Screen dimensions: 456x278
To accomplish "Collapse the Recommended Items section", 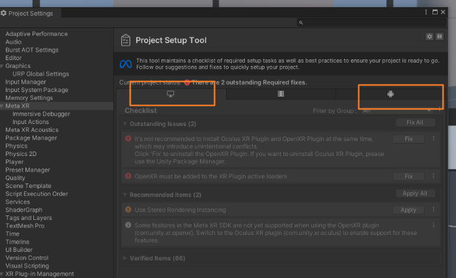I will (x=125, y=194).
